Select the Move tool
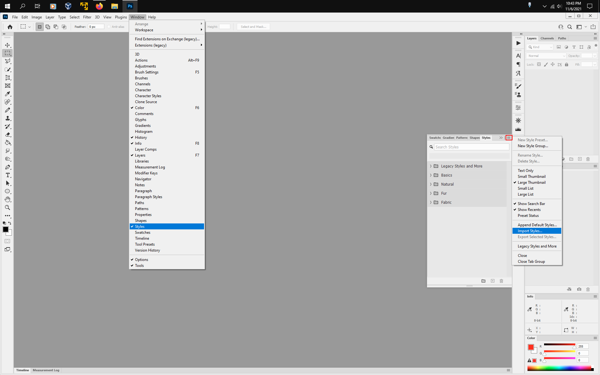This screenshot has height=375, width=600. 8,45
